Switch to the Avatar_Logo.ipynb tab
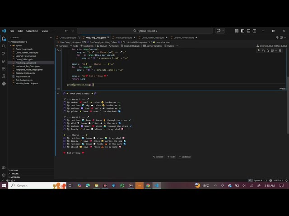289x216 pixels. coord(124,38)
